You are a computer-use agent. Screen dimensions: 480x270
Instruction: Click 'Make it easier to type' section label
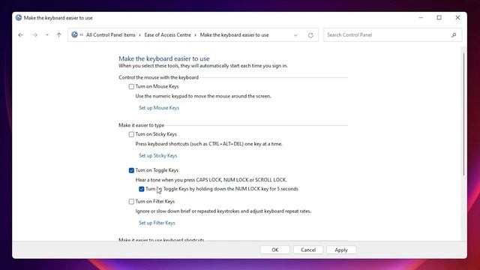point(142,125)
